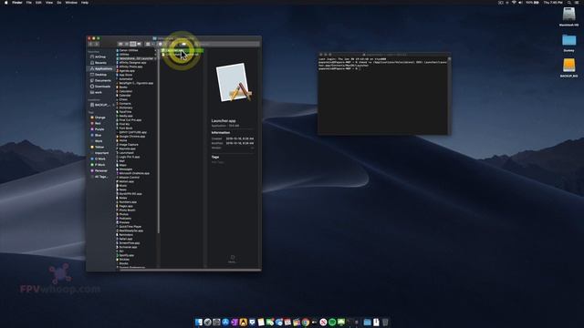This screenshot has width=584, height=328.
Task: Open Desktop in Finder sidebar
Action: click(x=99, y=75)
